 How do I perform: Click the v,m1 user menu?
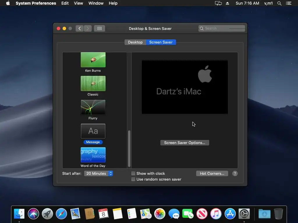click(x=268, y=3)
